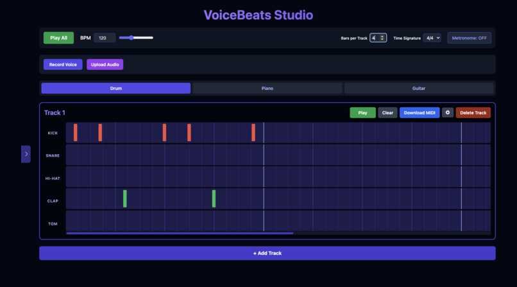Click the first green clap note

pyautogui.click(x=125, y=198)
